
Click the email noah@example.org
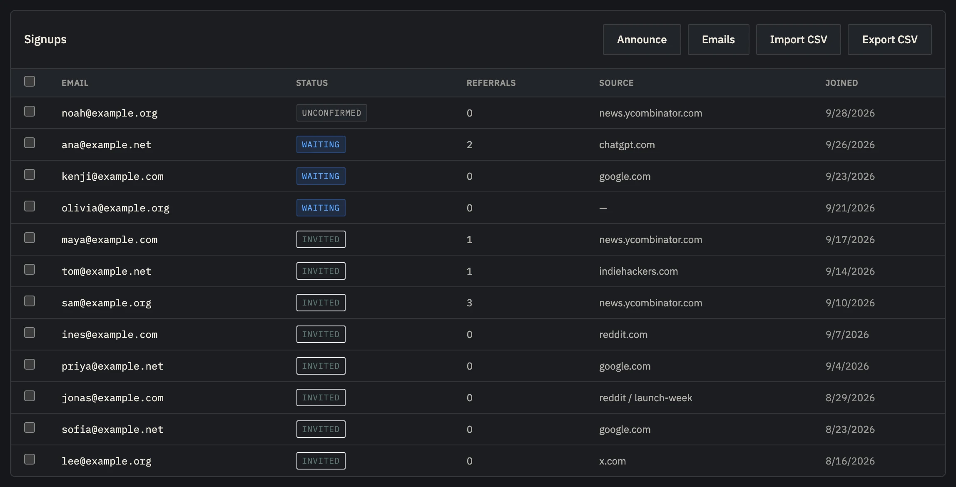tap(110, 113)
